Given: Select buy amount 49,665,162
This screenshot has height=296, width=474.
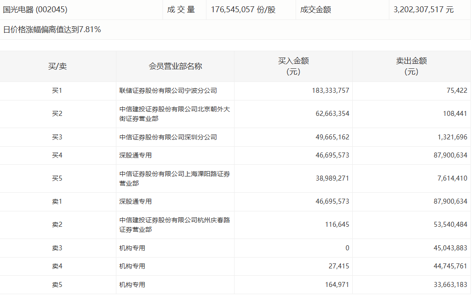Looking at the screenshot, I should 332,137.
